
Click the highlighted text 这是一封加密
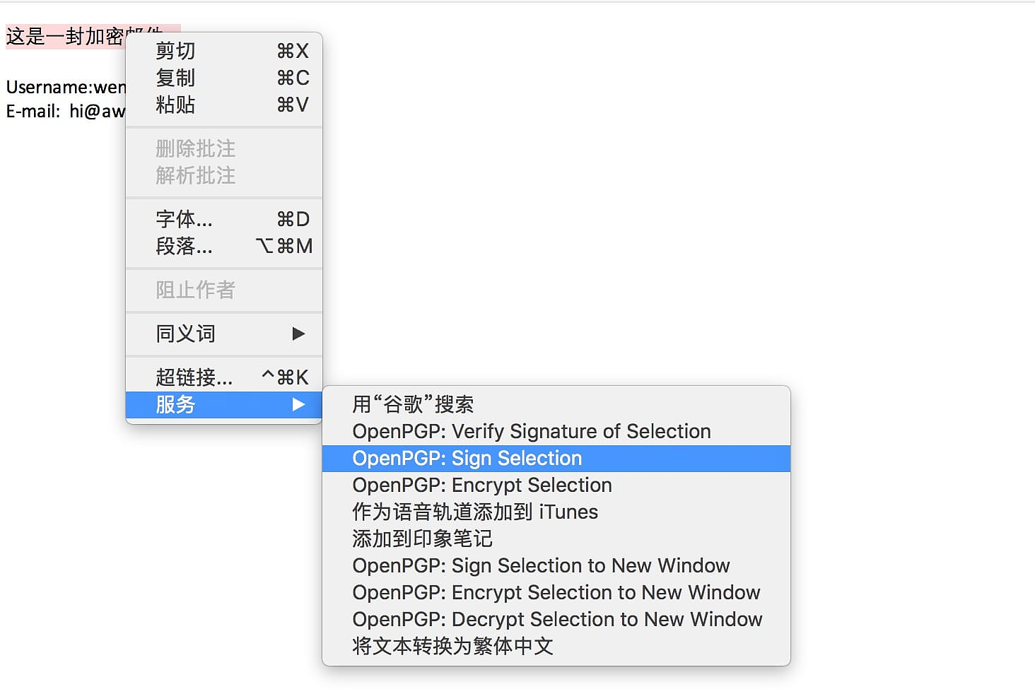pyautogui.click(x=65, y=36)
